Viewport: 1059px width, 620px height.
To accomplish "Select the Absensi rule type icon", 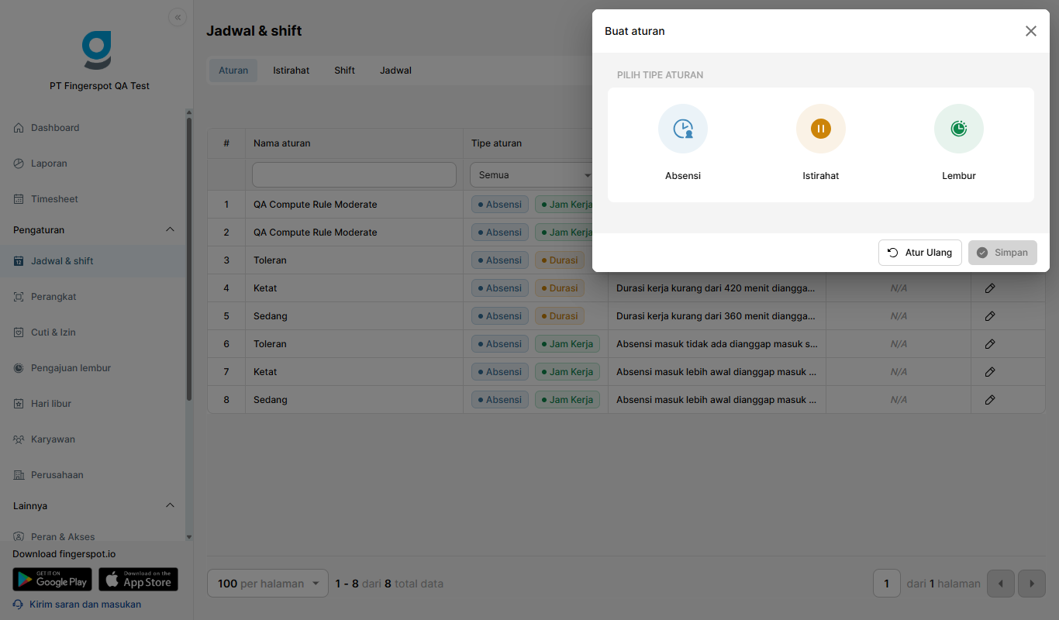I will tap(683, 129).
